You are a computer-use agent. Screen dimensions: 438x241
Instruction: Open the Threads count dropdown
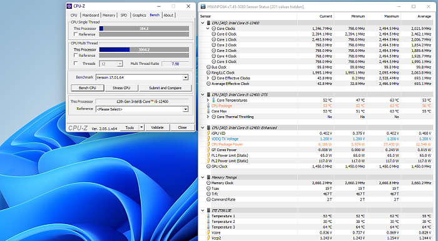[x=120, y=64]
